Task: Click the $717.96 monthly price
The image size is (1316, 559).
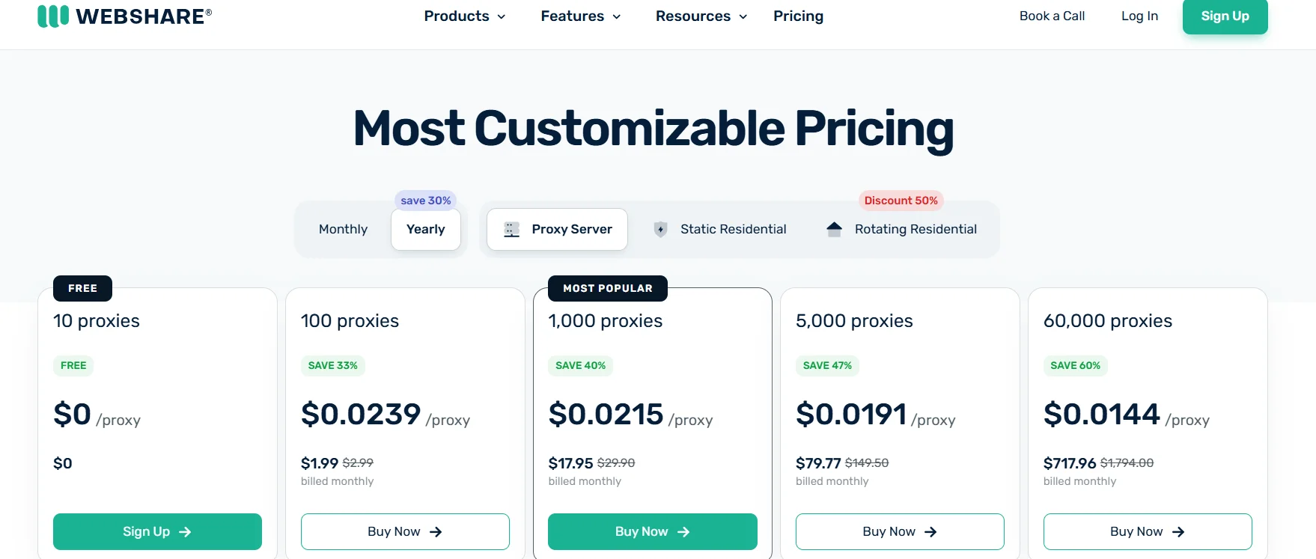Action: 1070,463
